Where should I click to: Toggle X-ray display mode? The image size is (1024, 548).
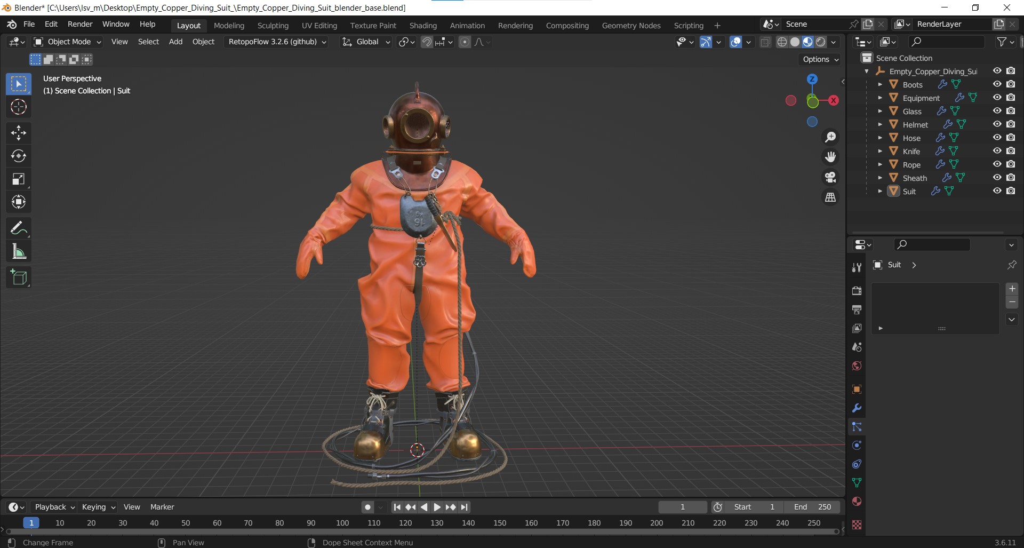765,42
